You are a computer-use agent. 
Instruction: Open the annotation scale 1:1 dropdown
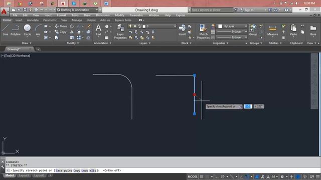(x=275, y=176)
